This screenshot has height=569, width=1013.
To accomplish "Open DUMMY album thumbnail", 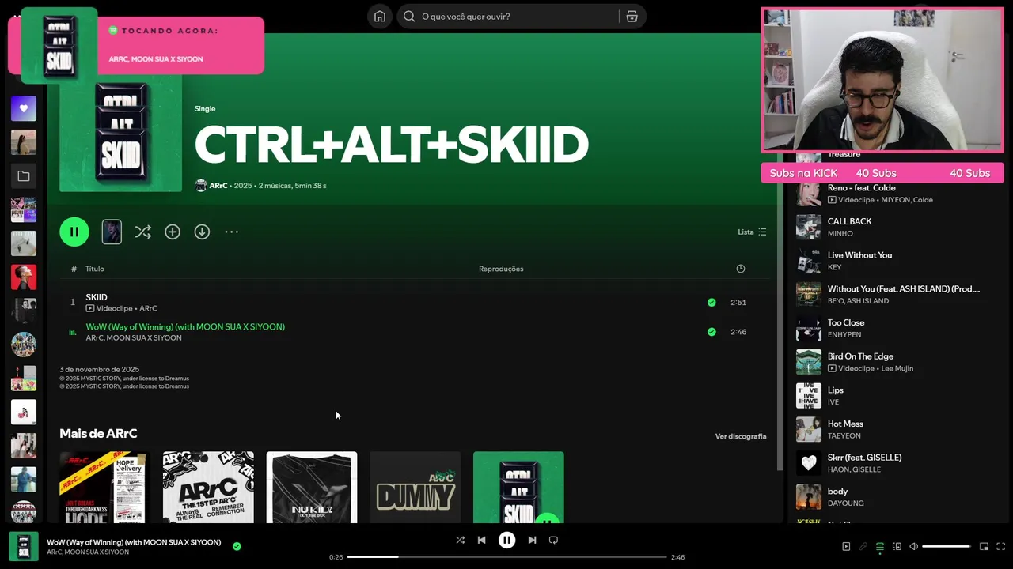I will pos(415,488).
